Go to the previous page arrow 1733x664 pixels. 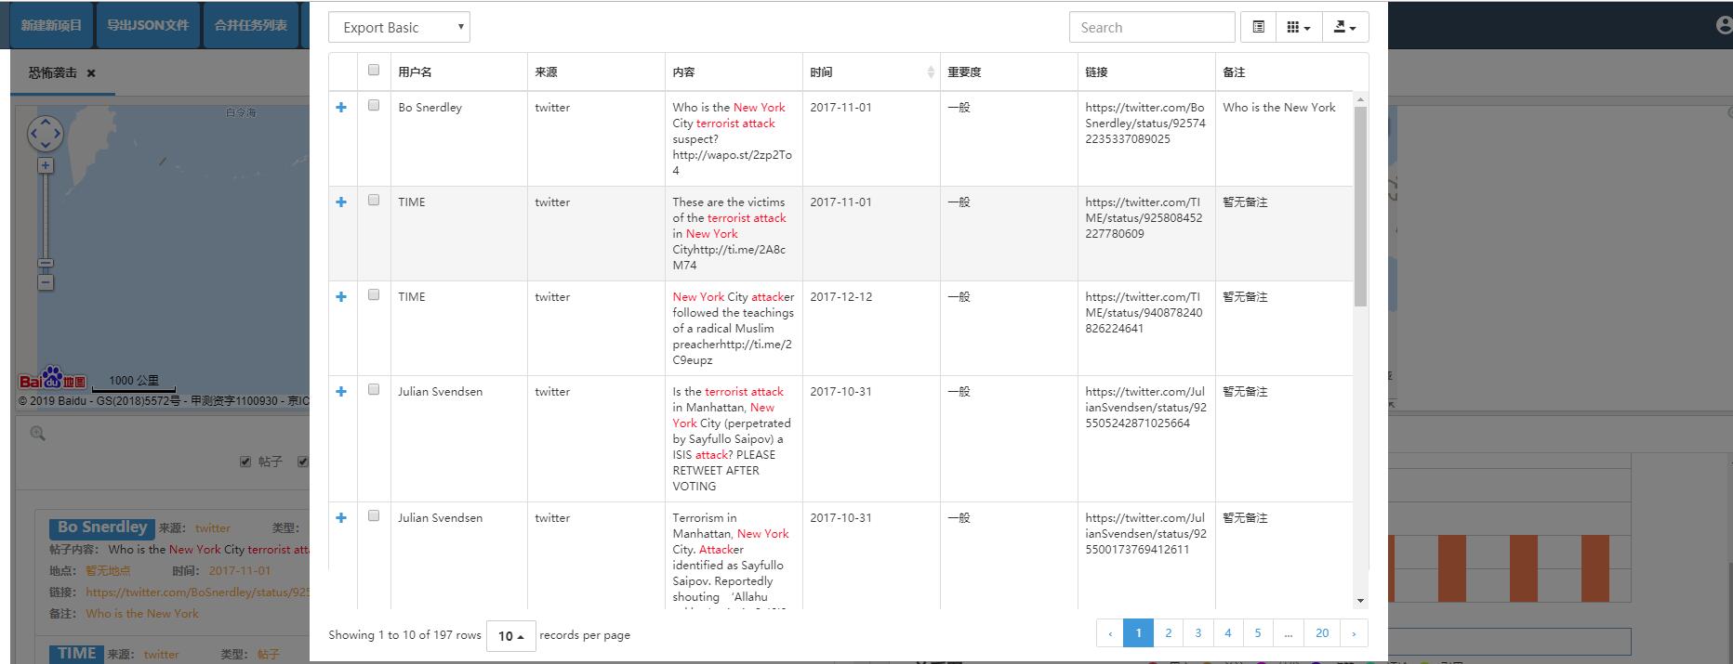click(1110, 633)
